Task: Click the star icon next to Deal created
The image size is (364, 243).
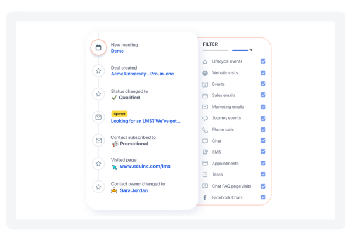Action: click(99, 71)
